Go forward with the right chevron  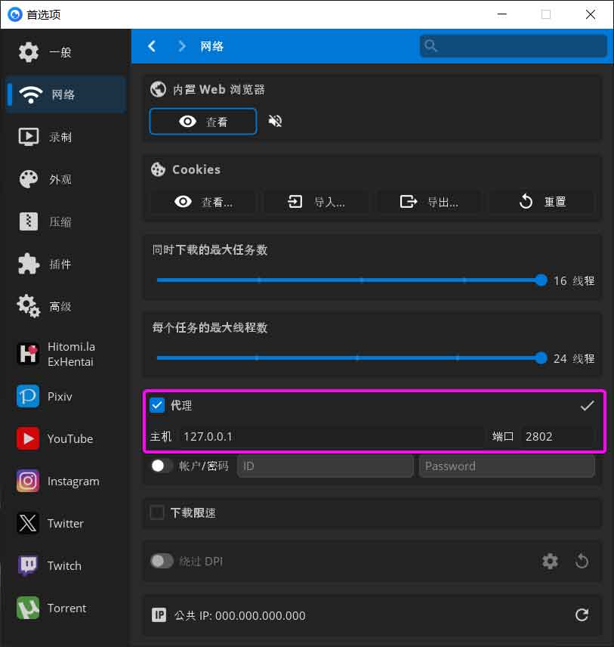(181, 46)
